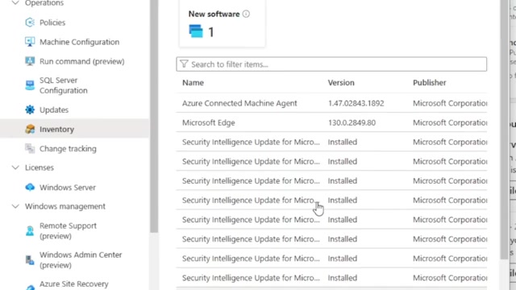Click the Remote Support (preview) icon

pos(30,230)
